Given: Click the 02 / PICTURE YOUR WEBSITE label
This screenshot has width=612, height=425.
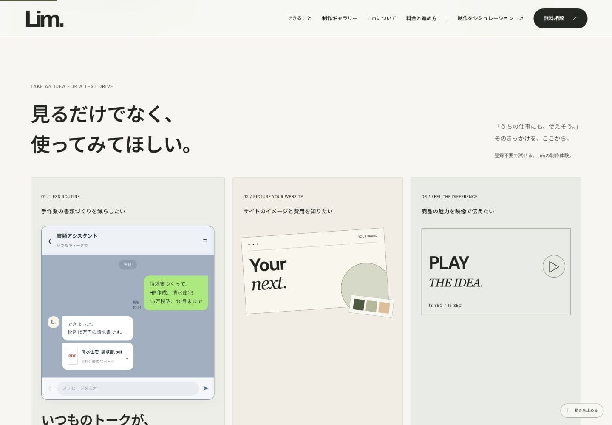Looking at the screenshot, I should 273,197.
